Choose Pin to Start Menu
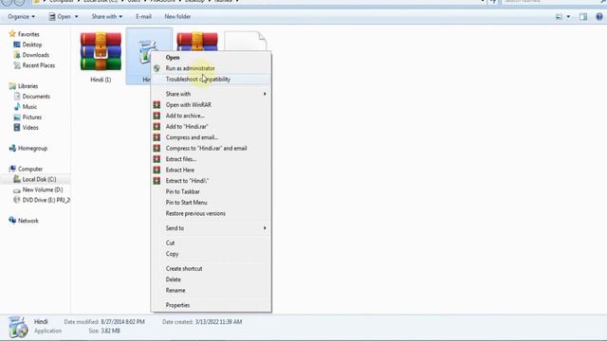Screen dimensions: 607x341 [186, 202]
